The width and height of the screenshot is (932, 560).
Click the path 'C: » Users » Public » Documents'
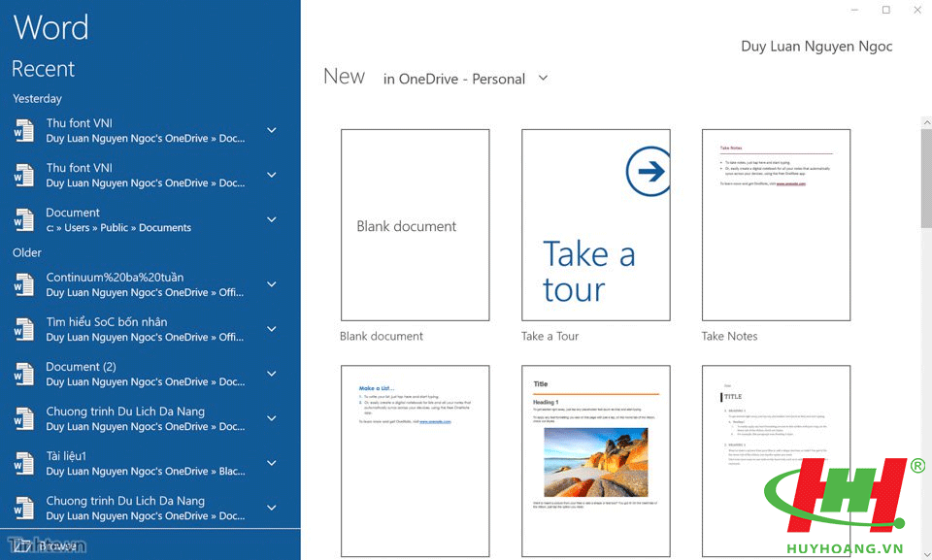[118, 228]
